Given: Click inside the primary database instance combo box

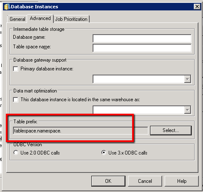Looking at the screenshot, I should click(x=138, y=79).
